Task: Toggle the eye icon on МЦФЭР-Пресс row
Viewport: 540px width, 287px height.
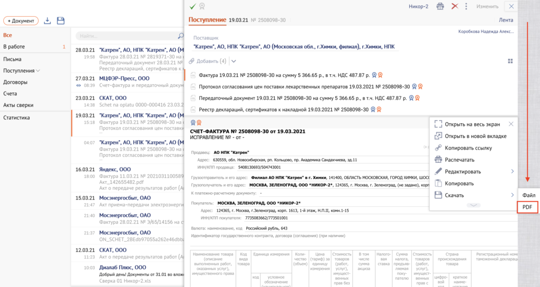Action: (x=79, y=85)
